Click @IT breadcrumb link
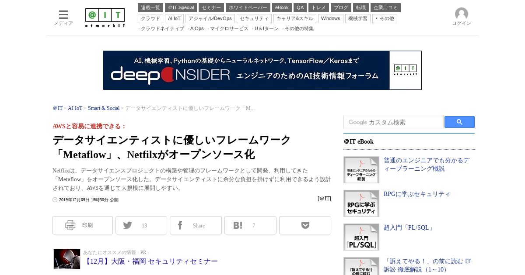525x275 pixels. coord(58,108)
